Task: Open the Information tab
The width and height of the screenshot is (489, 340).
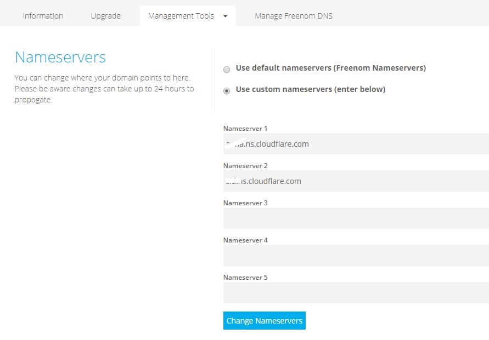Action: click(43, 16)
